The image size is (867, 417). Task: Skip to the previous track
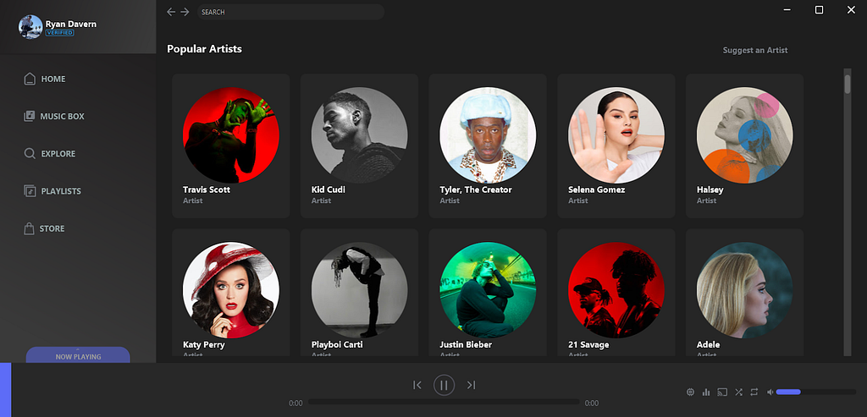tap(417, 385)
